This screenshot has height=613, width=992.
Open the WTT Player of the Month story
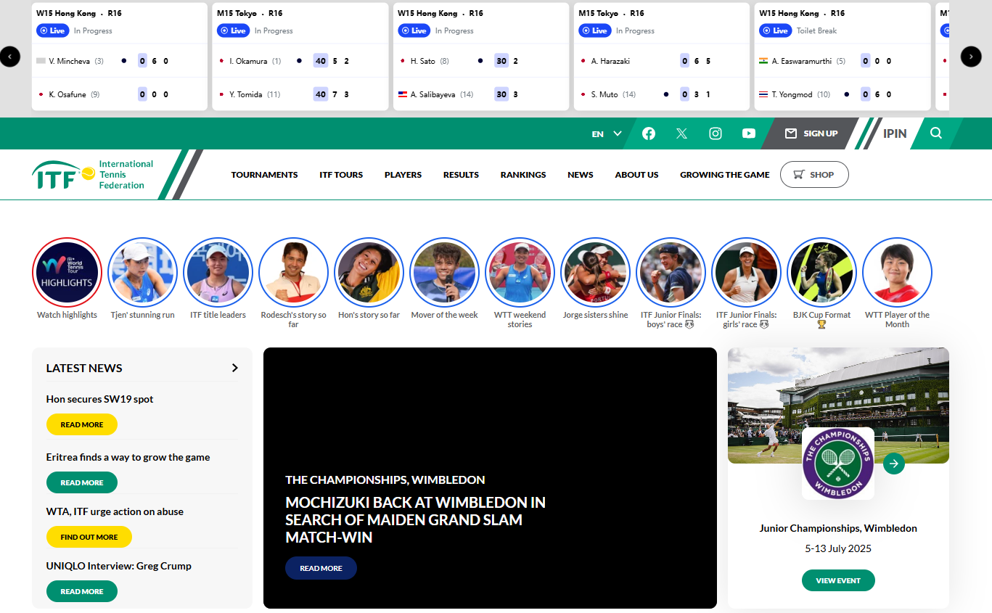897,272
